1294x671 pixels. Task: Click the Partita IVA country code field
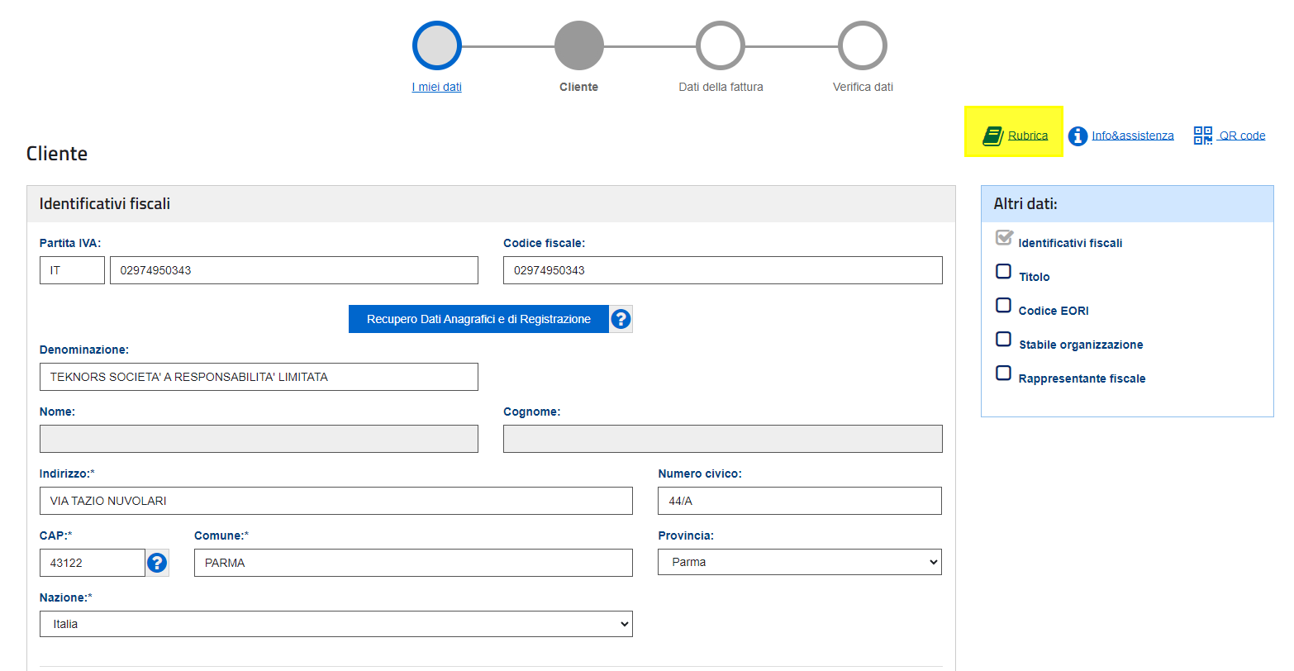point(72,270)
